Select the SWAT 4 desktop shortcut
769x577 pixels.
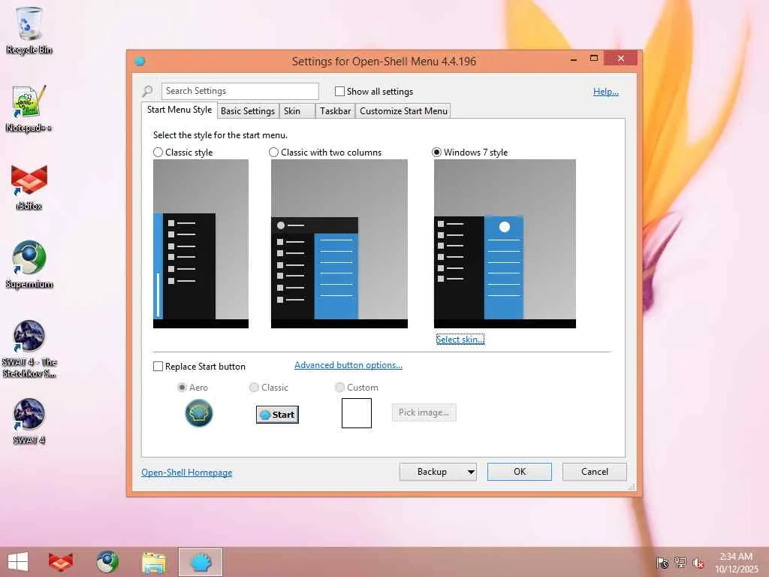(x=29, y=421)
